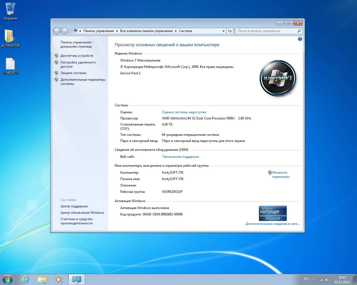Expand the address bar history dropdown
This screenshot has width=357, height=285.
(223, 31)
